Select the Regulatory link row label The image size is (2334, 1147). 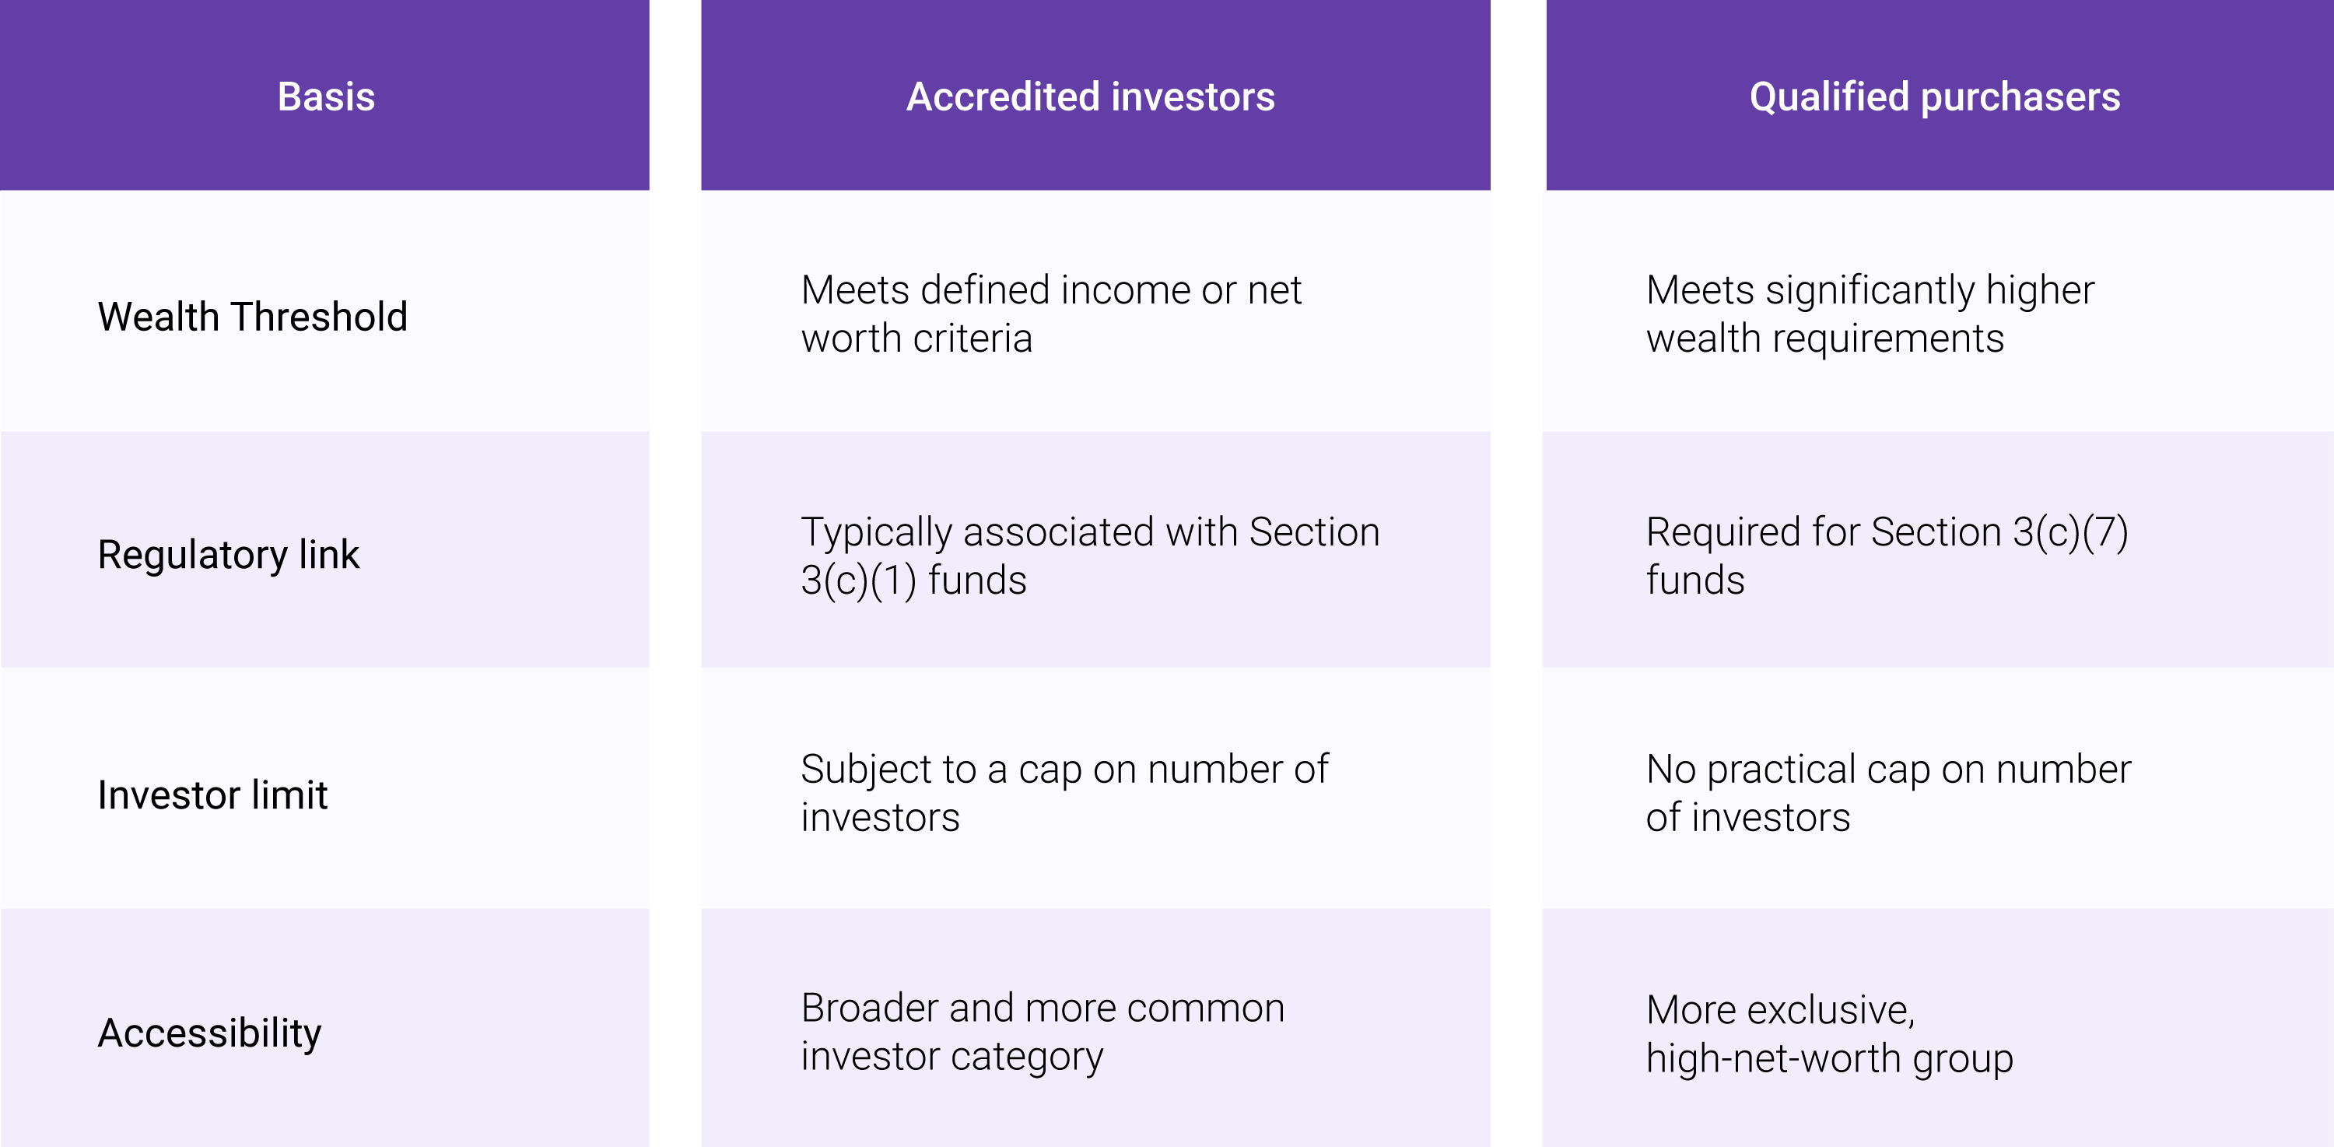click(x=228, y=555)
